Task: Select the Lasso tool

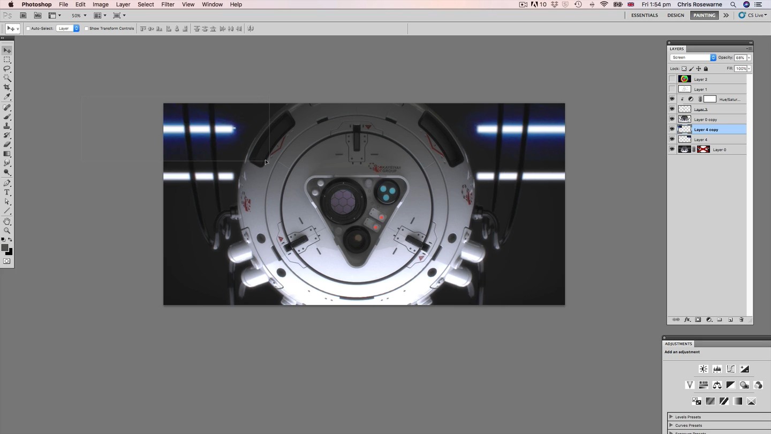Action: [7, 69]
